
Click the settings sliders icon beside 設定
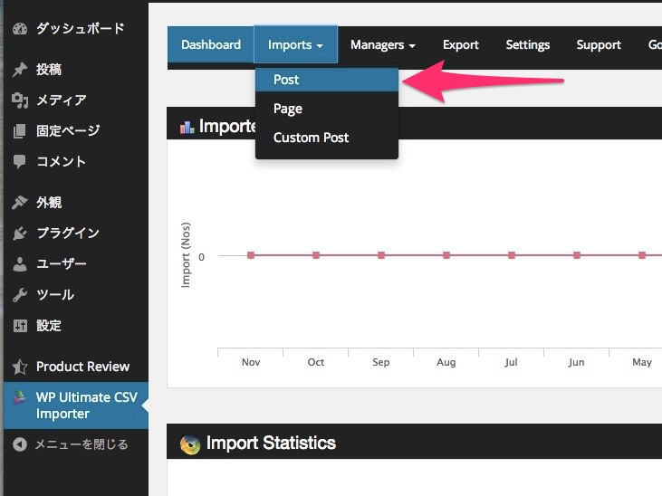point(20,326)
